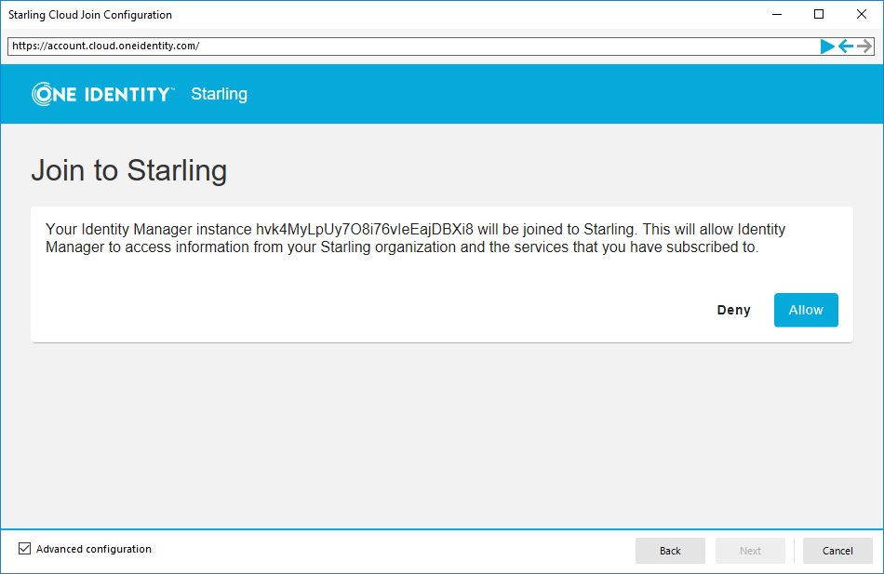The image size is (884, 574).
Task: Go to previous step with Back button
Action: 670,551
